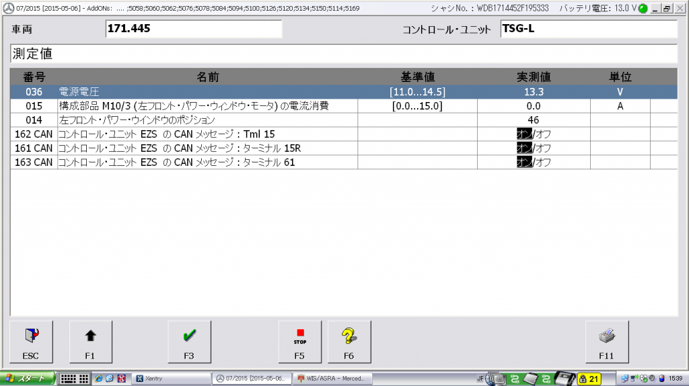Screen dimensions: 689x386
Task: Click オン/オフ status for ターミナル 61
Action: (x=534, y=162)
